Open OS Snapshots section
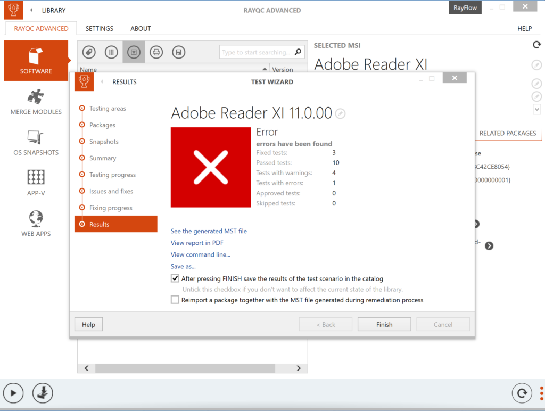The image size is (545, 411). (x=36, y=143)
